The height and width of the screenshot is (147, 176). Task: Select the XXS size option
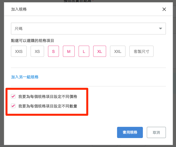[x=19, y=51]
